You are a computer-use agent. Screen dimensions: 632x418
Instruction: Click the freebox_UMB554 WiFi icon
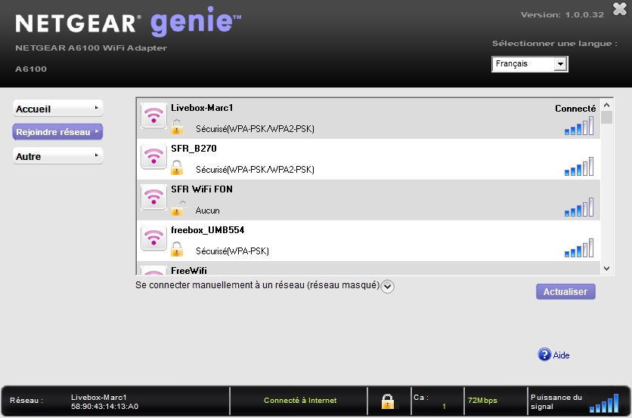(153, 238)
